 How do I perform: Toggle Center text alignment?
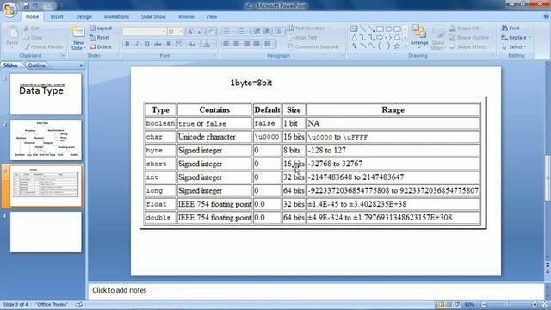pyautogui.click(x=237, y=44)
